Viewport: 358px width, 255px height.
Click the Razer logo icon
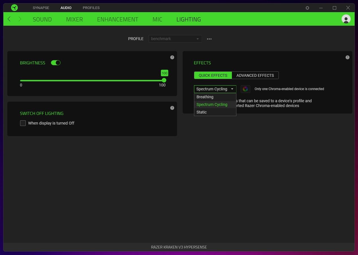click(14, 8)
